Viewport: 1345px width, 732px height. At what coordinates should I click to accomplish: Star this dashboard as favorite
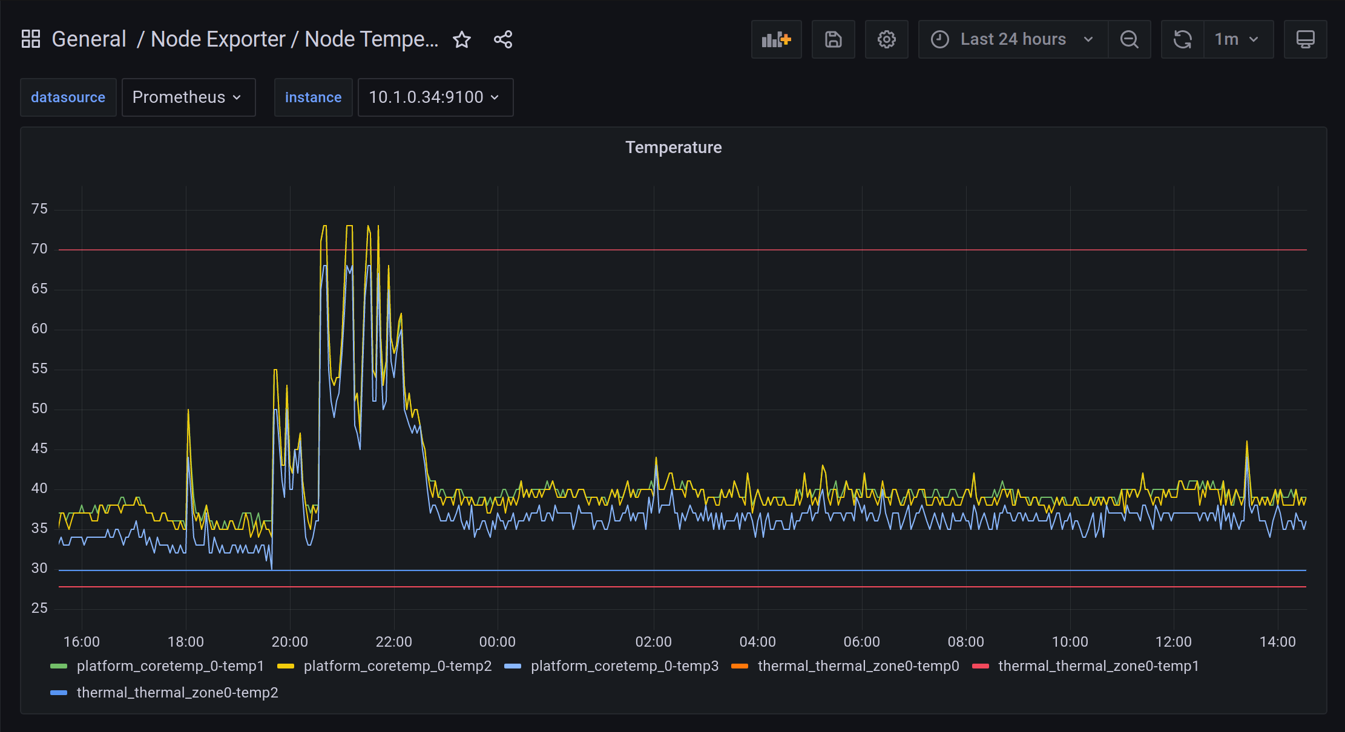tap(462, 39)
